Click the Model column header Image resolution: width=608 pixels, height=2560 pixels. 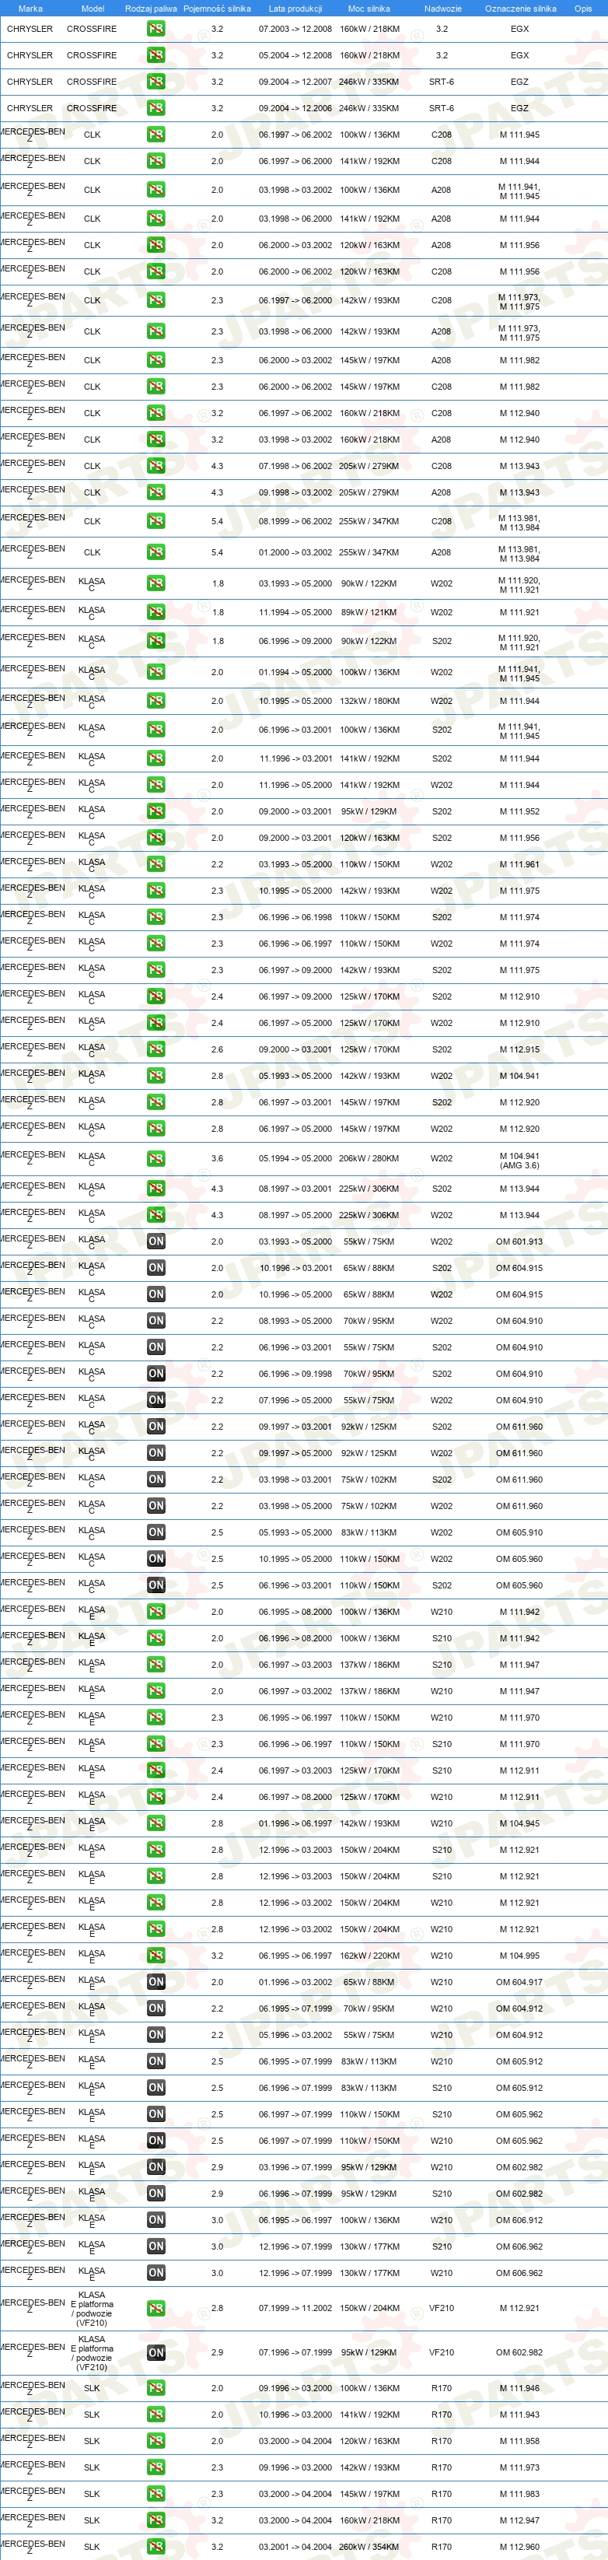[x=93, y=8]
